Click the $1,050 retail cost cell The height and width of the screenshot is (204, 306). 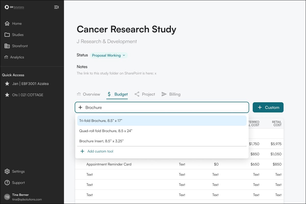(276, 154)
